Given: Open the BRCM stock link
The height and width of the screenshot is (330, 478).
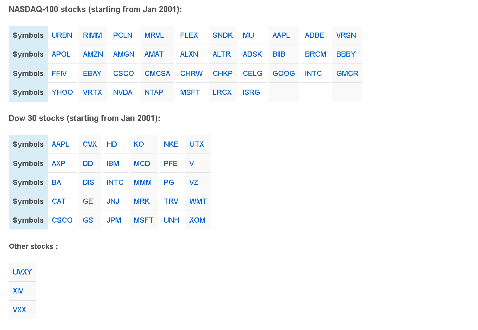Looking at the screenshot, I should click(x=315, y=54).
